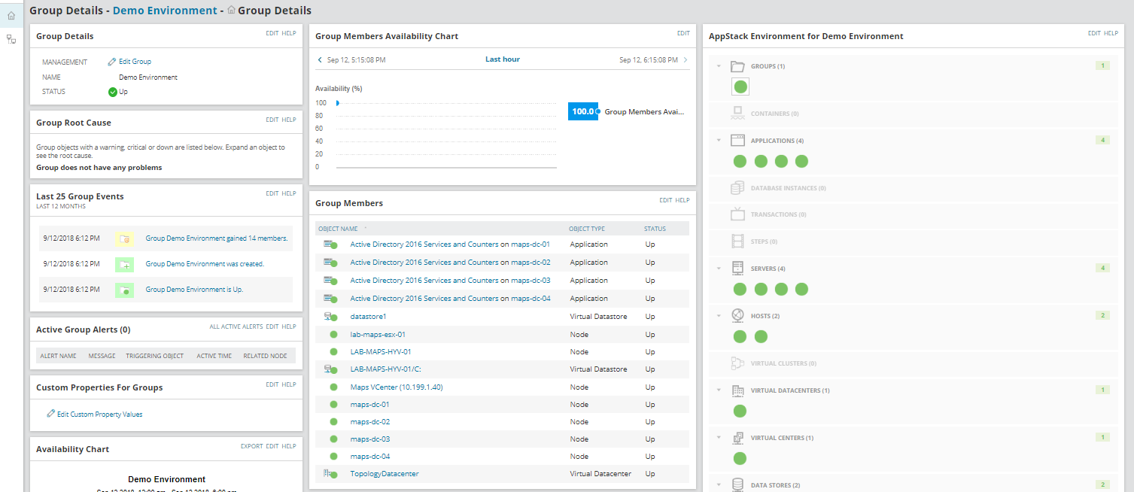This screenshot has height=492, width=1134.
Task: Click the Groups folder icon in AppStack
Action: (x=737, y=66)
